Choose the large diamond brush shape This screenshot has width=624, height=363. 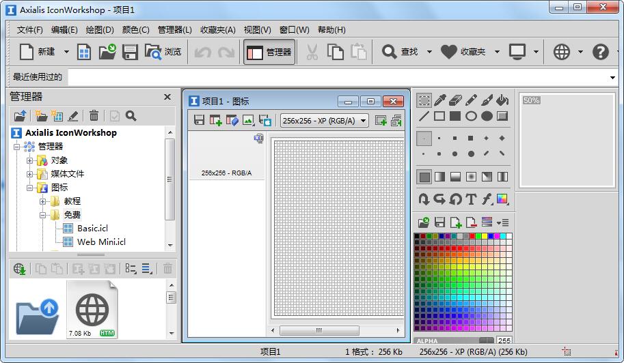(502, 139)
